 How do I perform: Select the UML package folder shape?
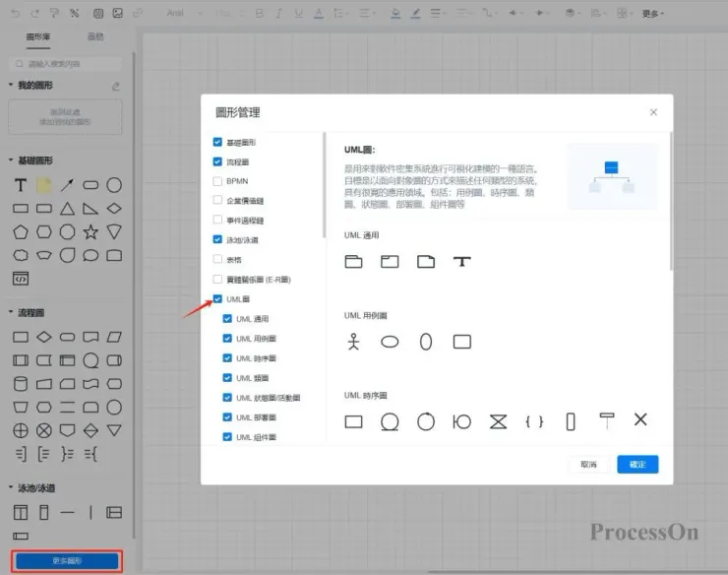[354, 262]
